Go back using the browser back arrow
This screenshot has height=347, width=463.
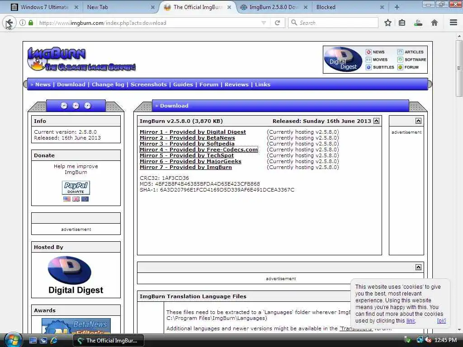9,23
